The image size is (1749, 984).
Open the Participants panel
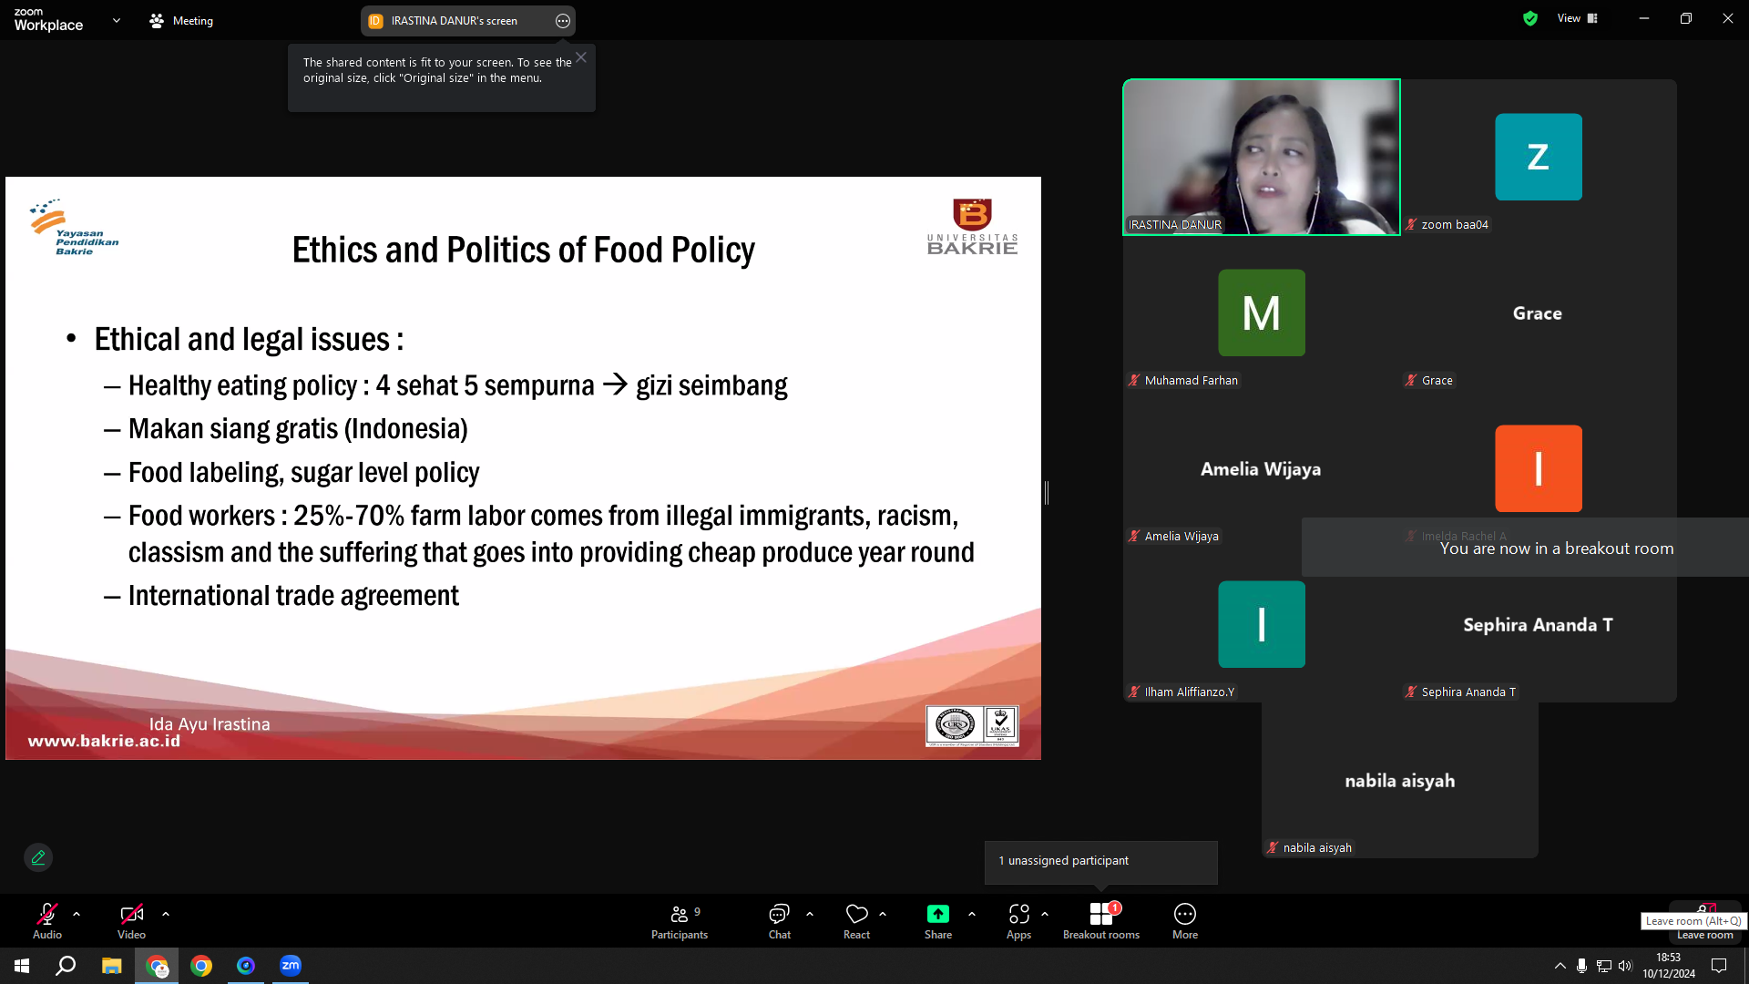pos(679,920)
